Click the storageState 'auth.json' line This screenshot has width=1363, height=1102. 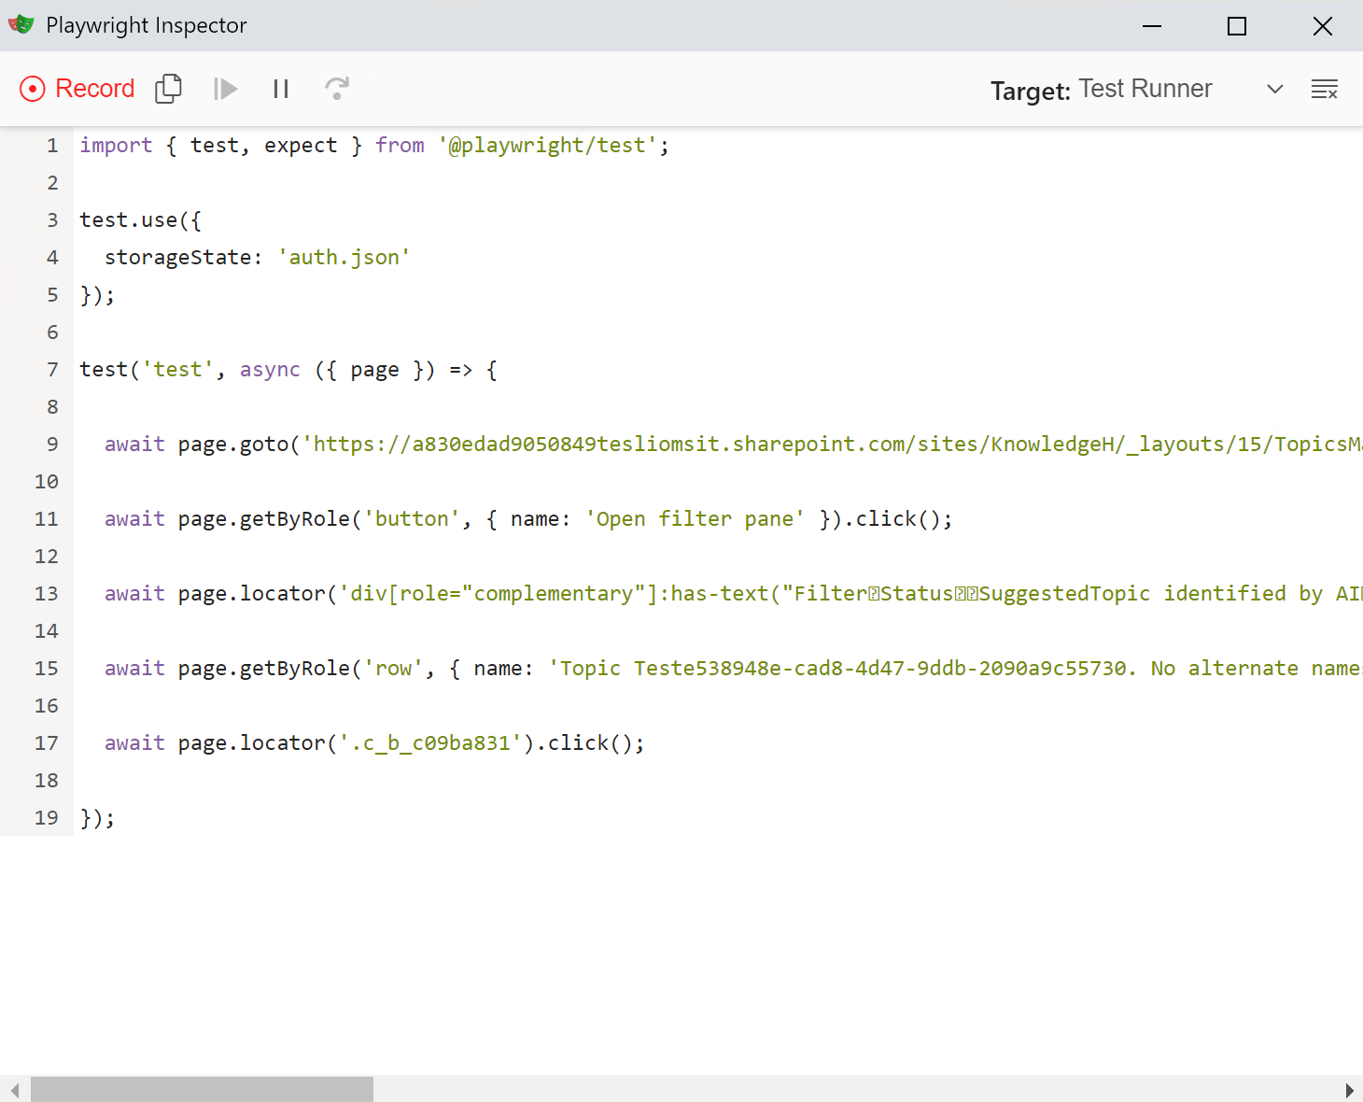point(257,257)
